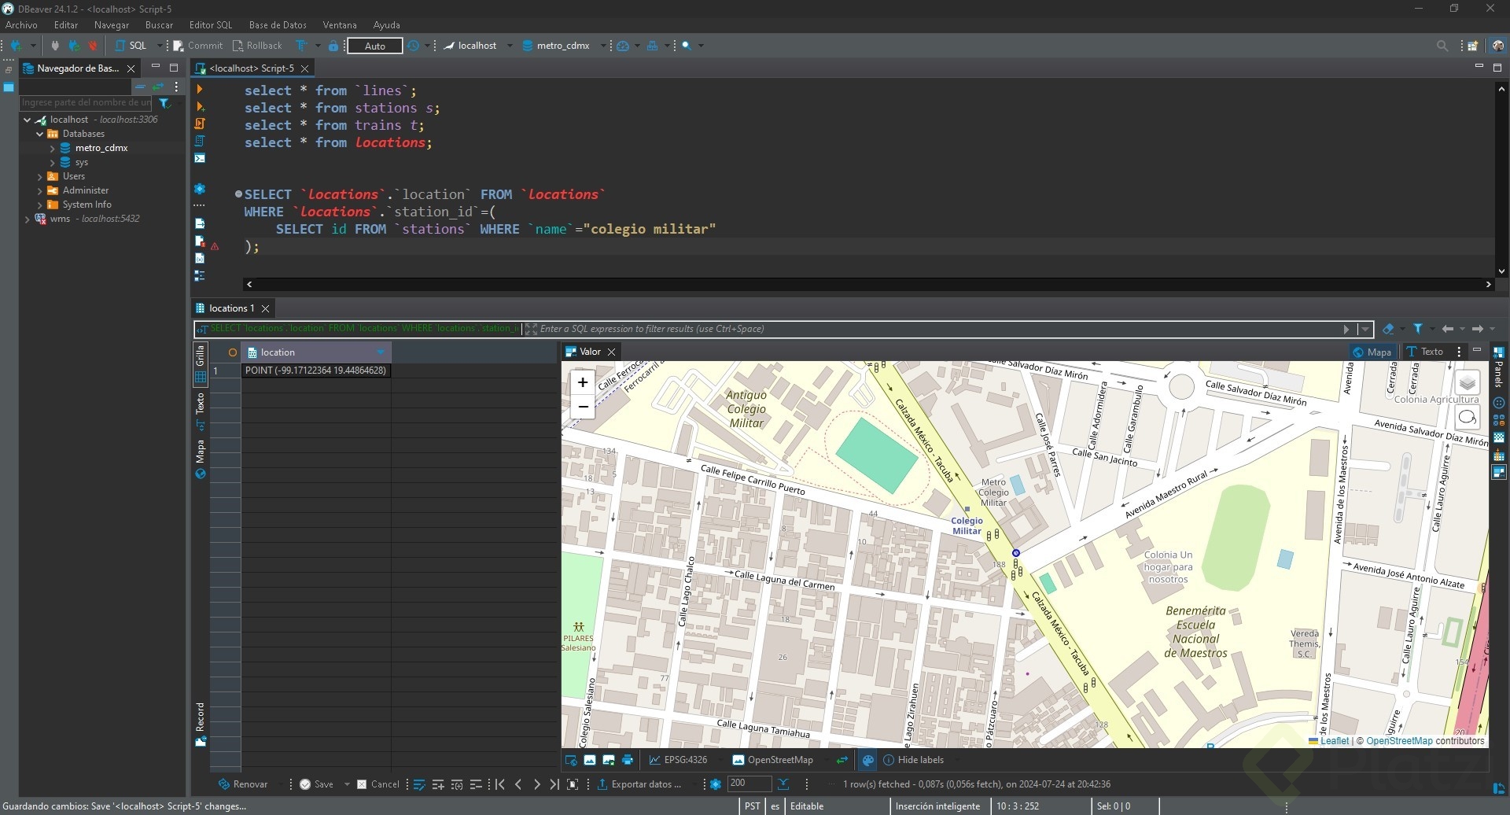
Task: Open the Auto transaction mode dropdown
Action: click(x=375, y=46)
